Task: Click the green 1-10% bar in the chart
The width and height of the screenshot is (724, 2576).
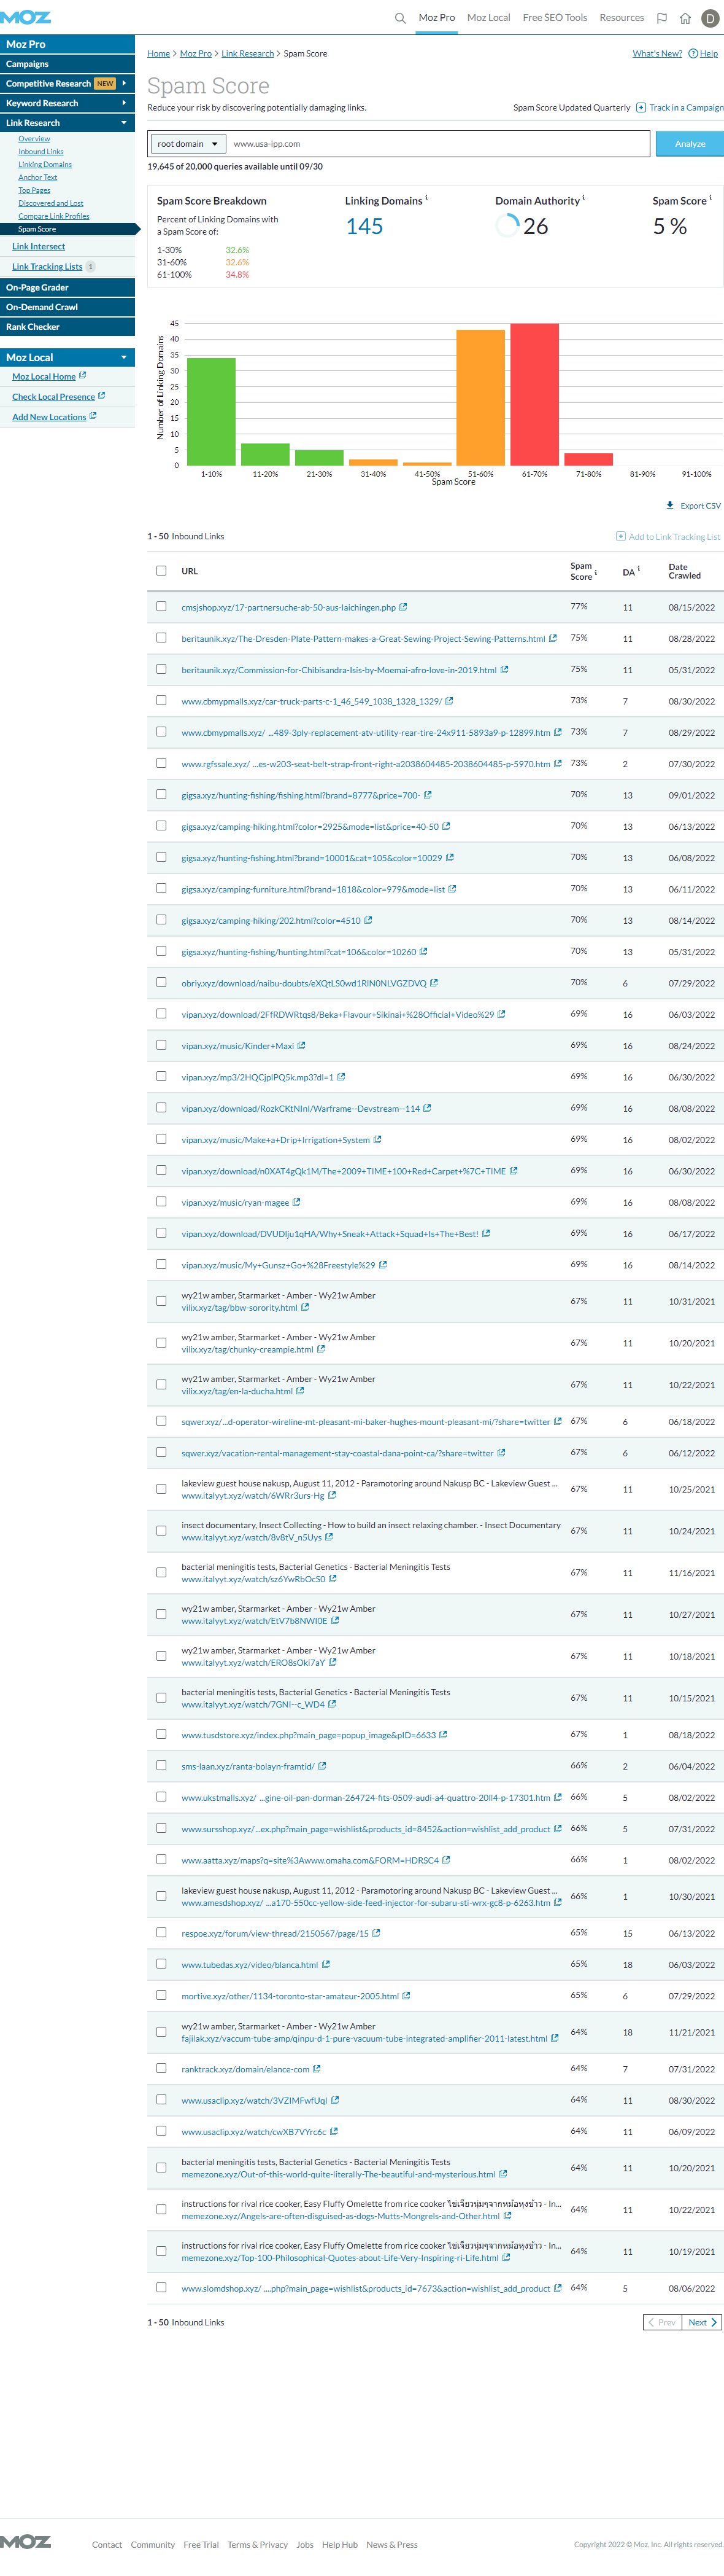Action: pyautogui.click(x=210, y=411)
